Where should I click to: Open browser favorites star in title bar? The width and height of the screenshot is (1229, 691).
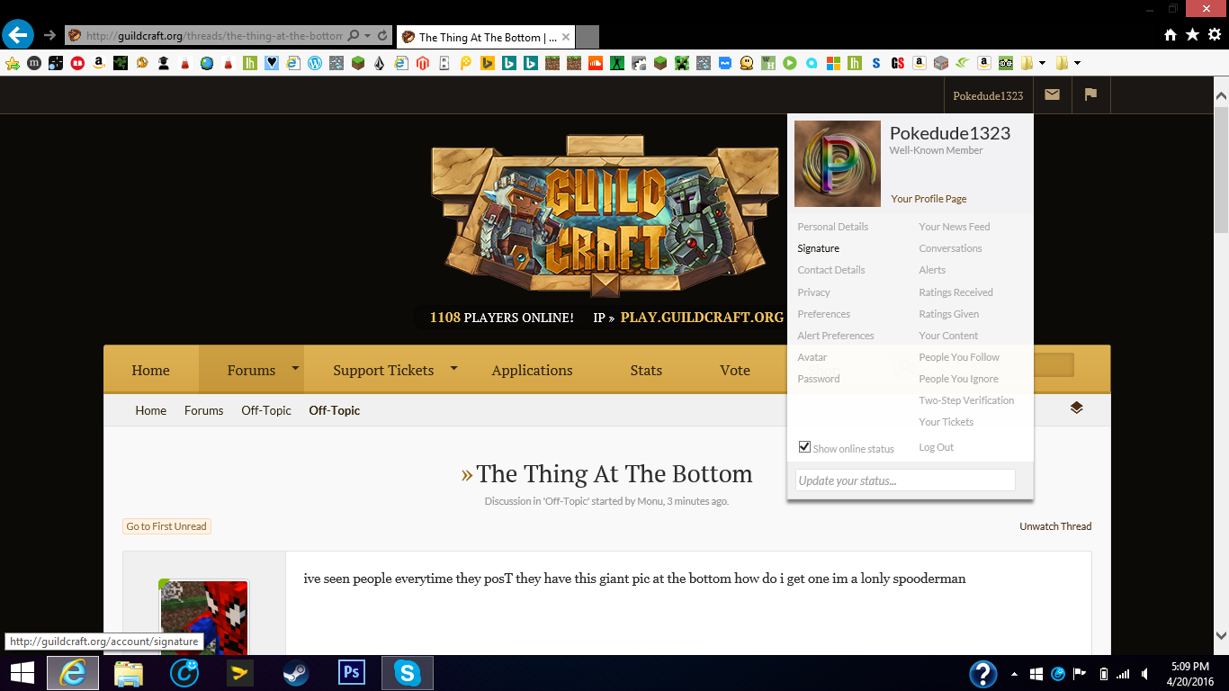1192,34
